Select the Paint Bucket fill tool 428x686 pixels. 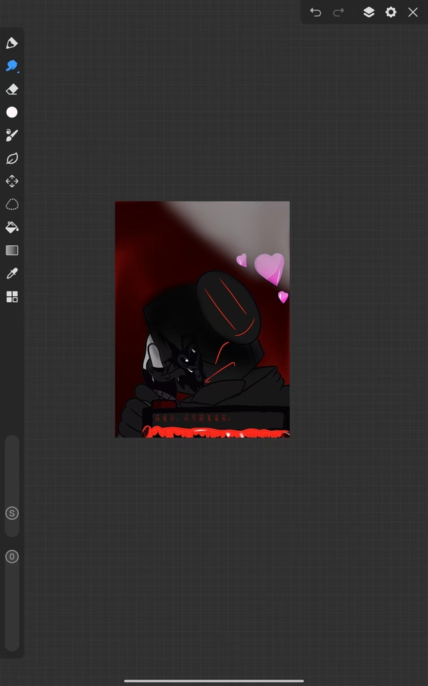click(x=12, y=228)
